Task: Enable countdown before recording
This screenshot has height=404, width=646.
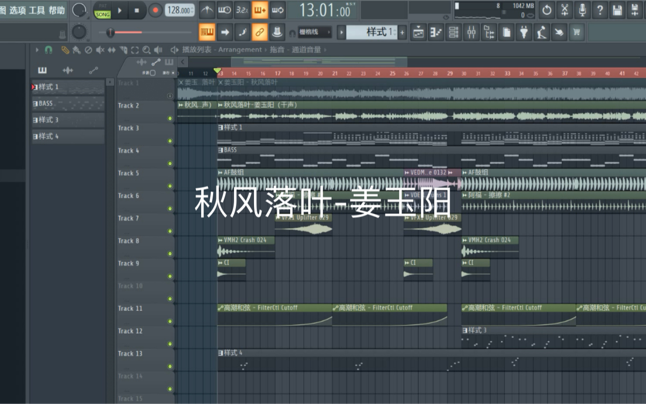Action: click(242, 10)
